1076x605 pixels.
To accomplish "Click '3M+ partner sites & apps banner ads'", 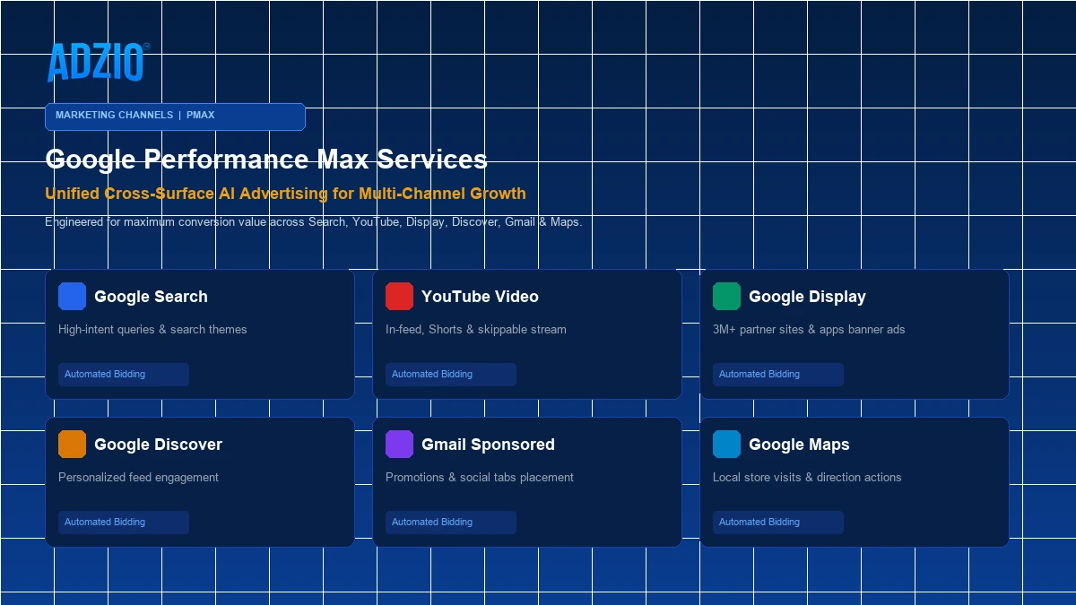I will 809,330.
